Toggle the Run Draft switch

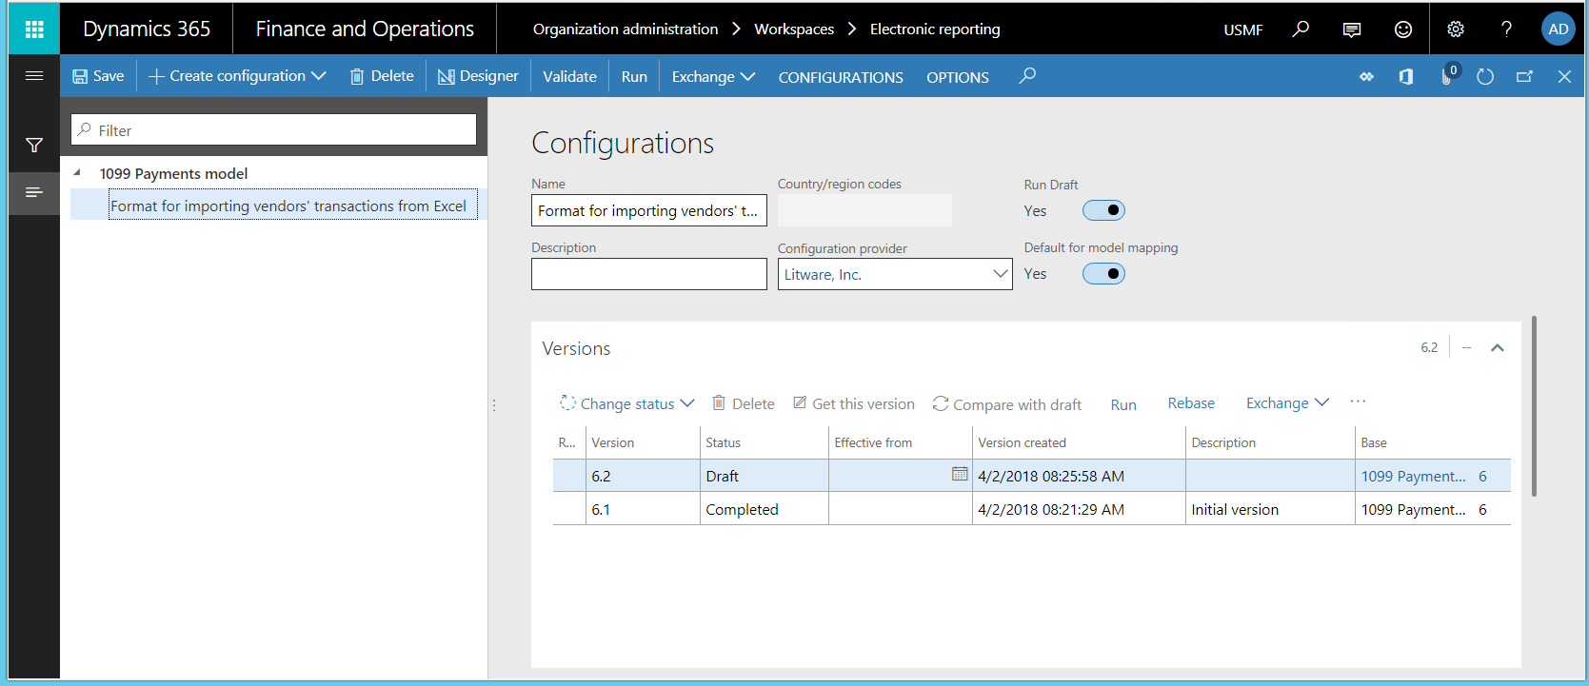1103,210
